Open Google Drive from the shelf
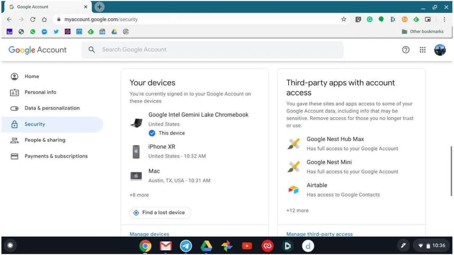Viewport: 454px width, 255px height. [206, 246]
